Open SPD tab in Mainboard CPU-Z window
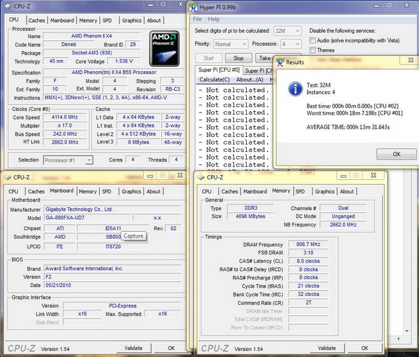The width and height of the screenshot is (419, 357). tap(106, 192)
